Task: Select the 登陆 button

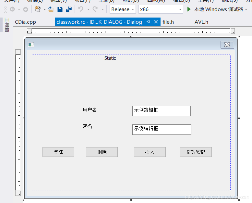Action: pyautogui.click(x=58, y=152)
